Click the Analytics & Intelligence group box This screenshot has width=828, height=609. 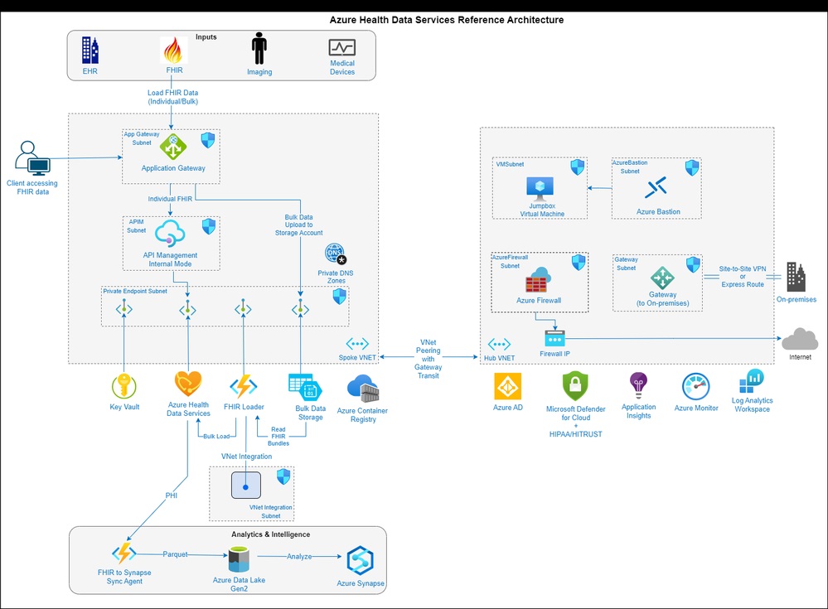[x=270, y=534]
